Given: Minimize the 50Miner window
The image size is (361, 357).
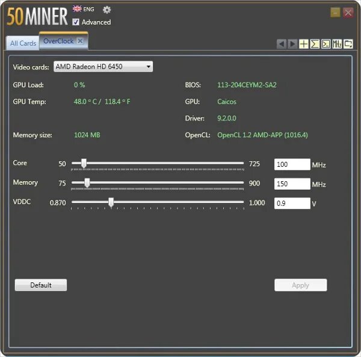Looking at the screenshot, I should (x=335, y=13).
